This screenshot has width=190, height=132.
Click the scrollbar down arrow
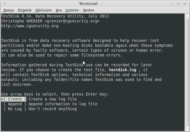pos(187,129)
